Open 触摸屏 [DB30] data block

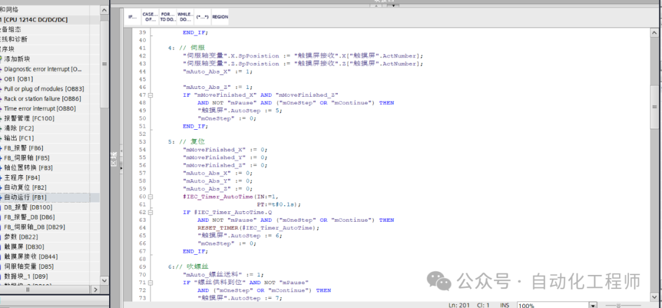(x=24, y=247)
